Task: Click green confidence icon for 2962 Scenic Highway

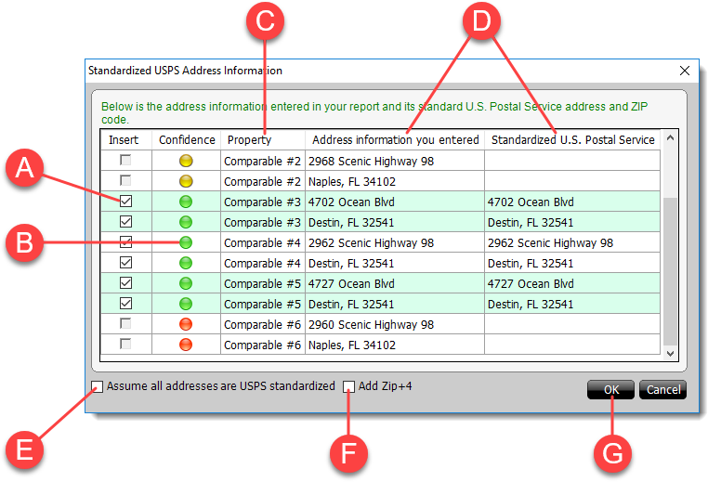Action: click(185, 242)
